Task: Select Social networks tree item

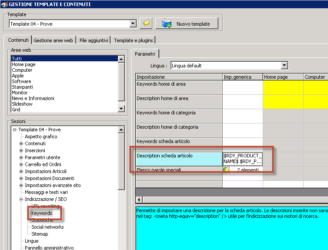Action: [x=47, y=227]
